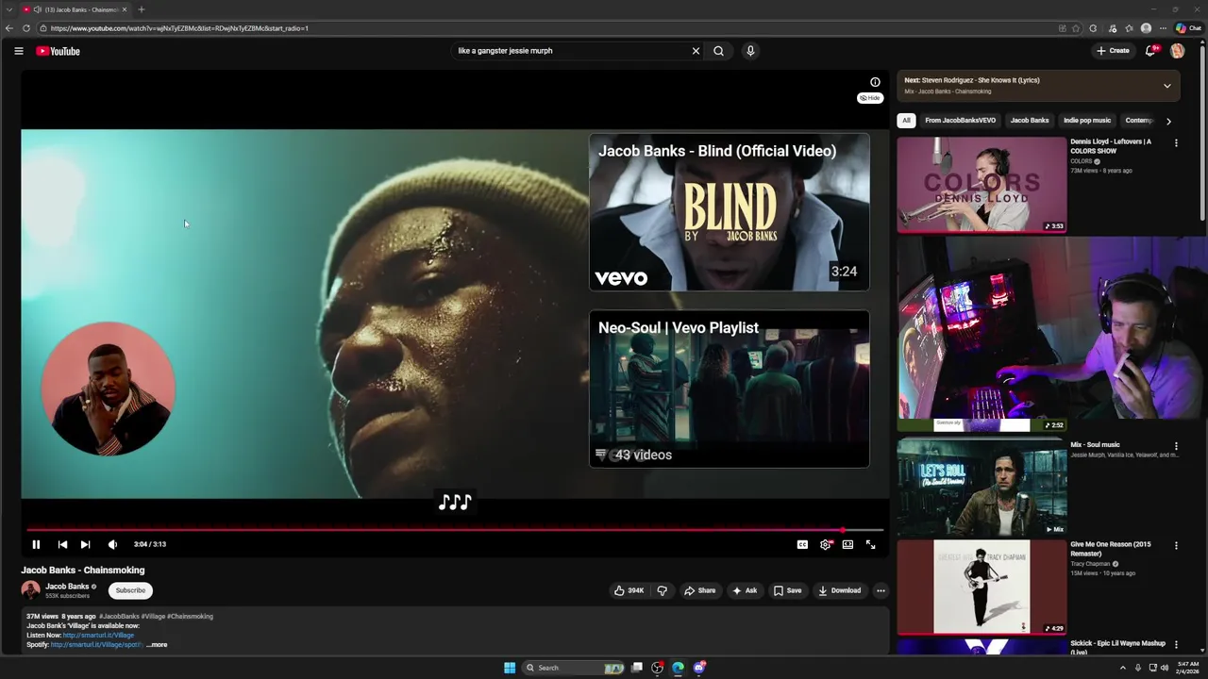Save the video to a playlist
This screenshot has width=1208, height=679.
coord(787,590)
